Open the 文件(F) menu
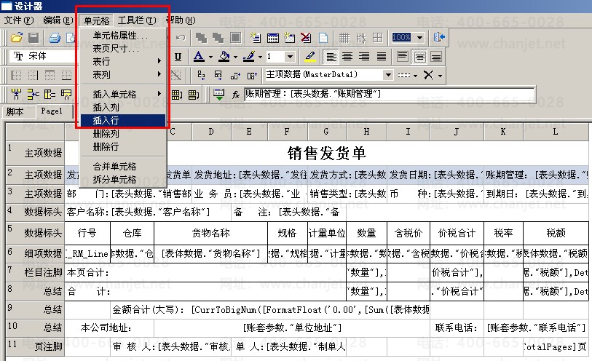 tap(19, 20)
